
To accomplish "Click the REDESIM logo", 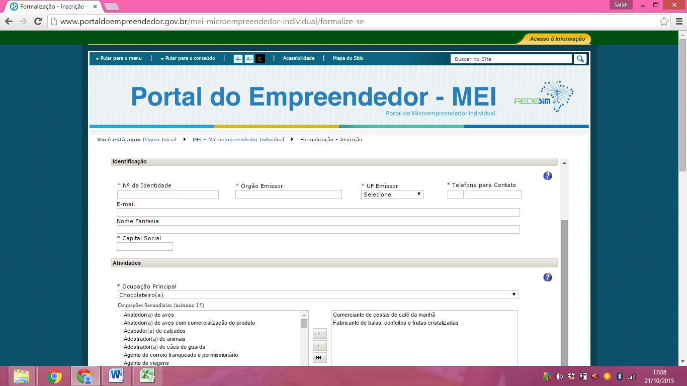I will [544, 96].
